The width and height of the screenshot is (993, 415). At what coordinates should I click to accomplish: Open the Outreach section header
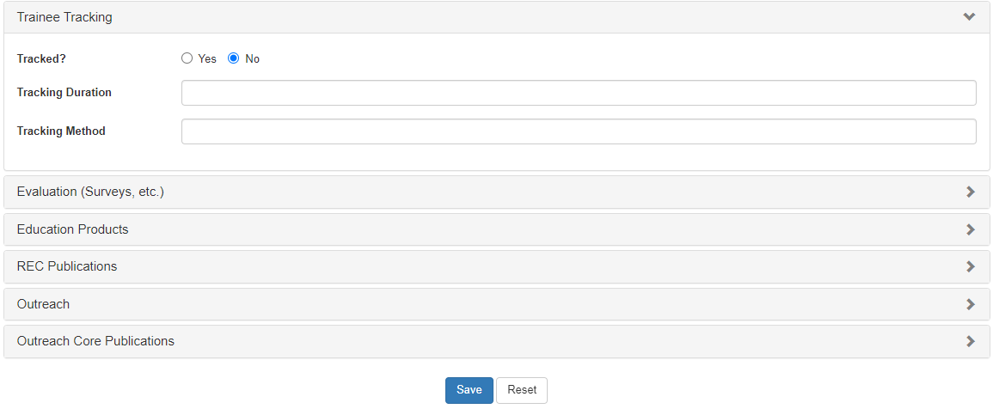(x=44, y=304)
